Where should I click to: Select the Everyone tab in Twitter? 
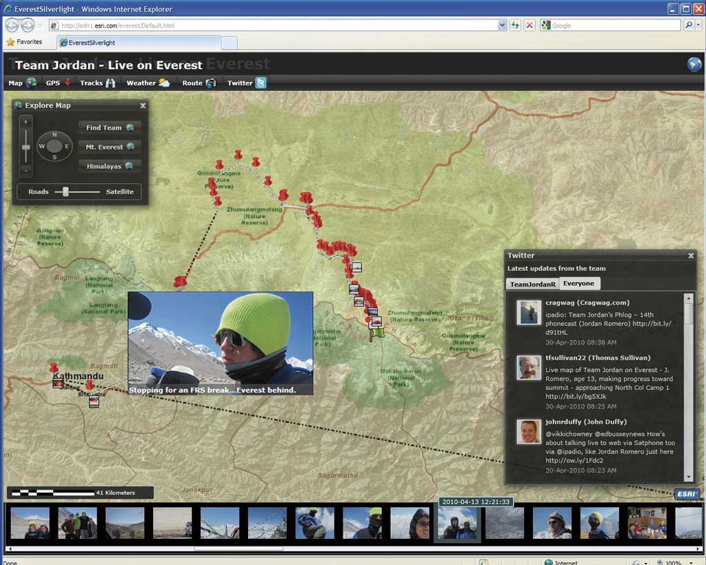coord(578,283)
